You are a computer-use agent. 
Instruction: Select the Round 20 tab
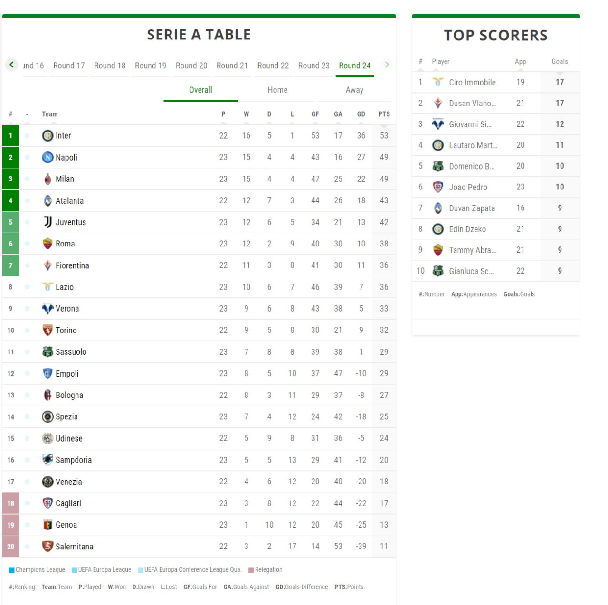tap(191, 66)
